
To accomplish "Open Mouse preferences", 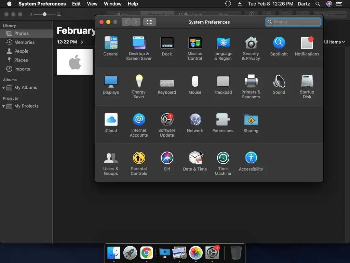I will click(195, 85).
